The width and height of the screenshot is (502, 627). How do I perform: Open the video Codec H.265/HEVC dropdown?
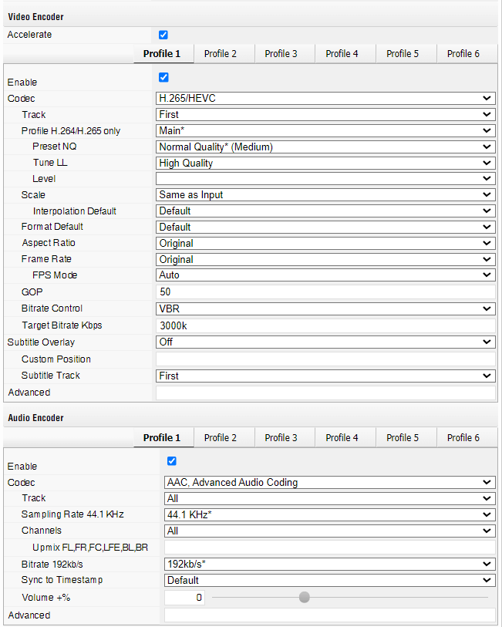[325, 98]
